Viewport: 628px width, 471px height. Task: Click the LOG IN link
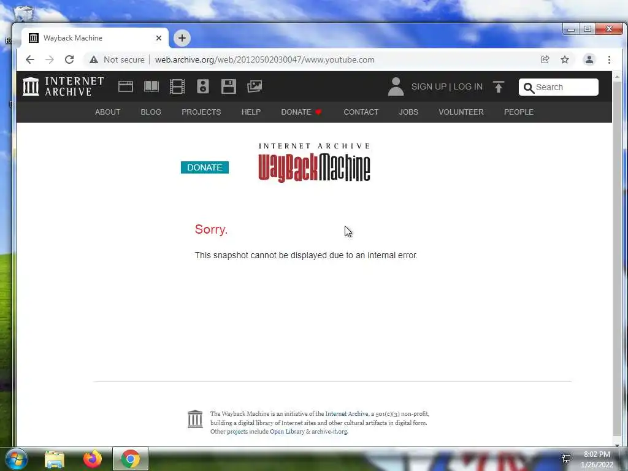[468, 87]
